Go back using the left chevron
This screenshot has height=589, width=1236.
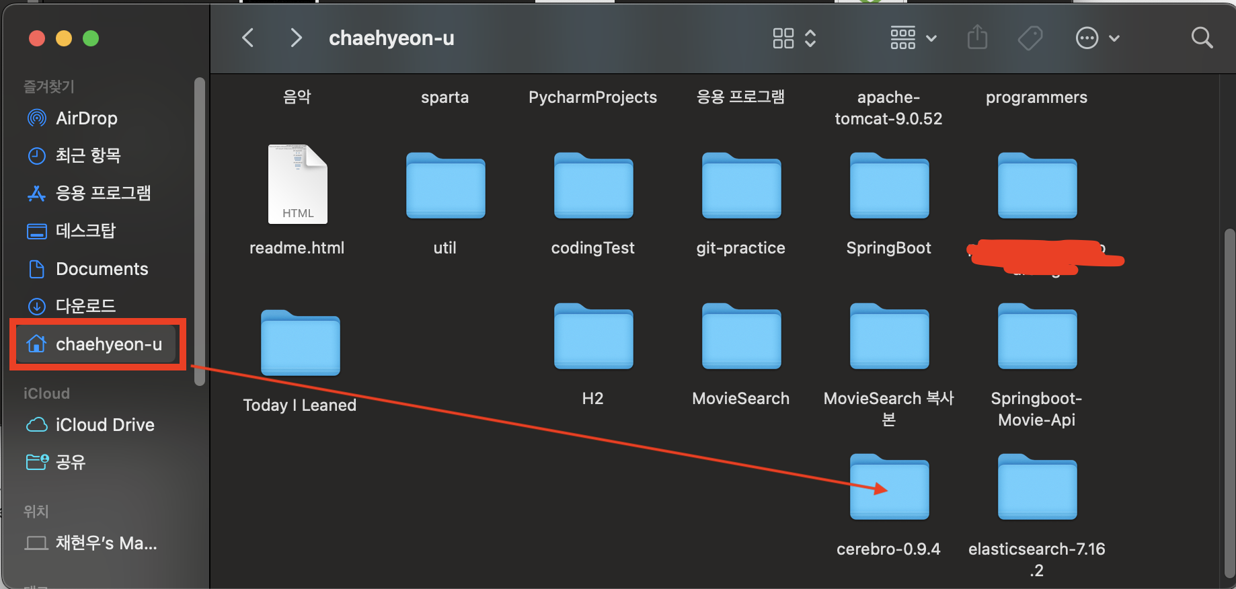248,38
